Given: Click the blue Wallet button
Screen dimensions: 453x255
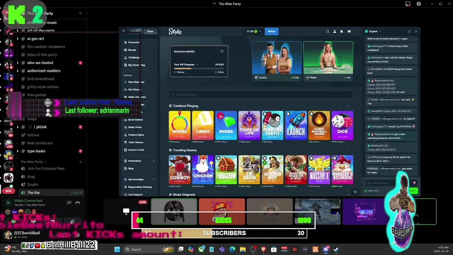Looking at the screenshot, I should (271, 31).
